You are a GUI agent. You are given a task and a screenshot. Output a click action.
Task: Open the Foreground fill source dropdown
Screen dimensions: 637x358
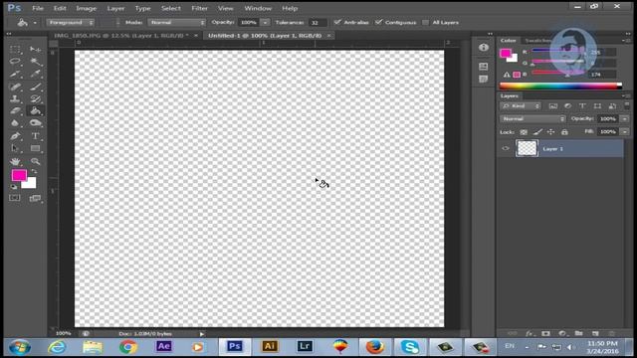(71, 22)
